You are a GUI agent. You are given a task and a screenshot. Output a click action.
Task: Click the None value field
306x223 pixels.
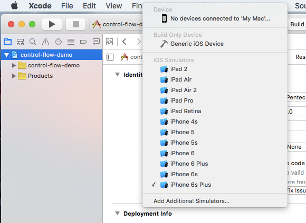[297, 147]
